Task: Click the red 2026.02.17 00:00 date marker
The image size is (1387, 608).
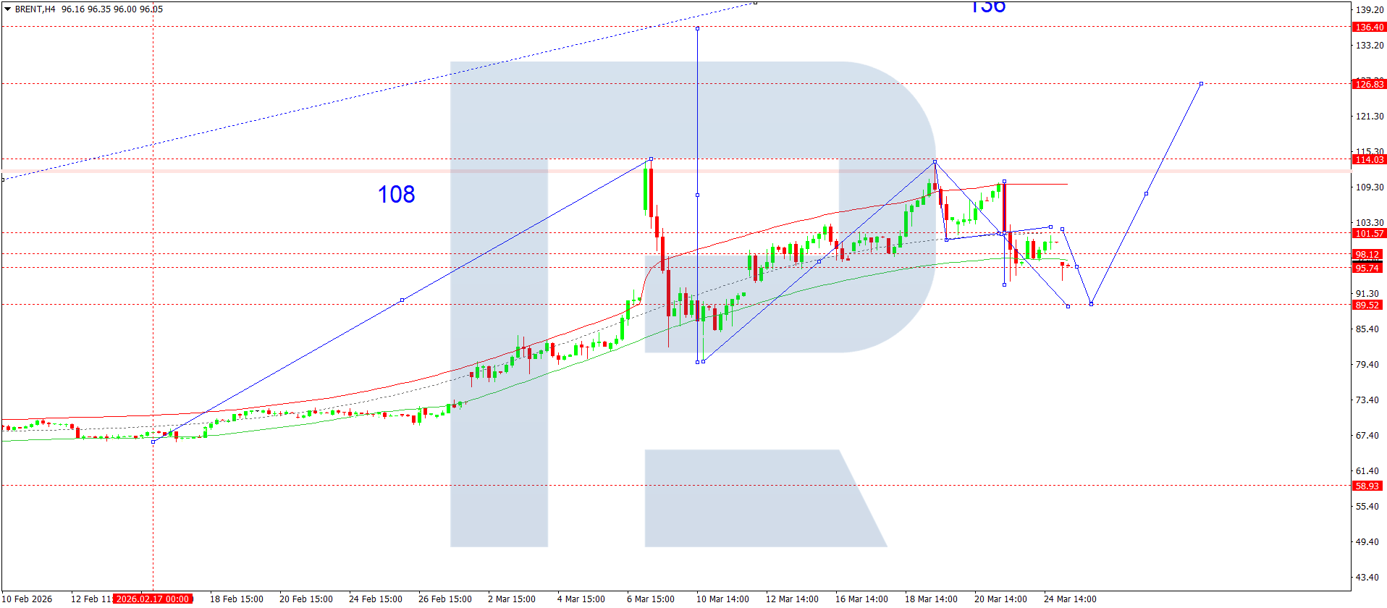Action: (153, 599)
